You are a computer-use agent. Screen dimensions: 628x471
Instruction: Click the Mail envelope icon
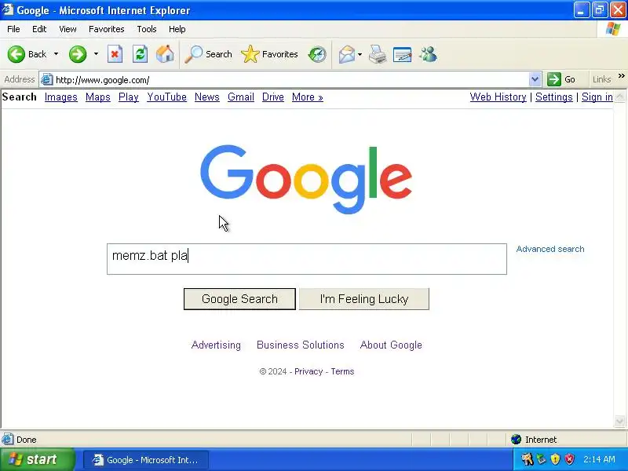tap(347, 54)
